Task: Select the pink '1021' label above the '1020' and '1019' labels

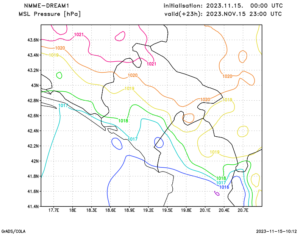Action: 79,34
